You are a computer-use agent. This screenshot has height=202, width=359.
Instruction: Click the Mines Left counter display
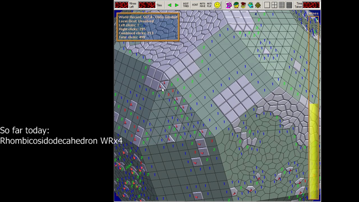click(x=121, y=5)
